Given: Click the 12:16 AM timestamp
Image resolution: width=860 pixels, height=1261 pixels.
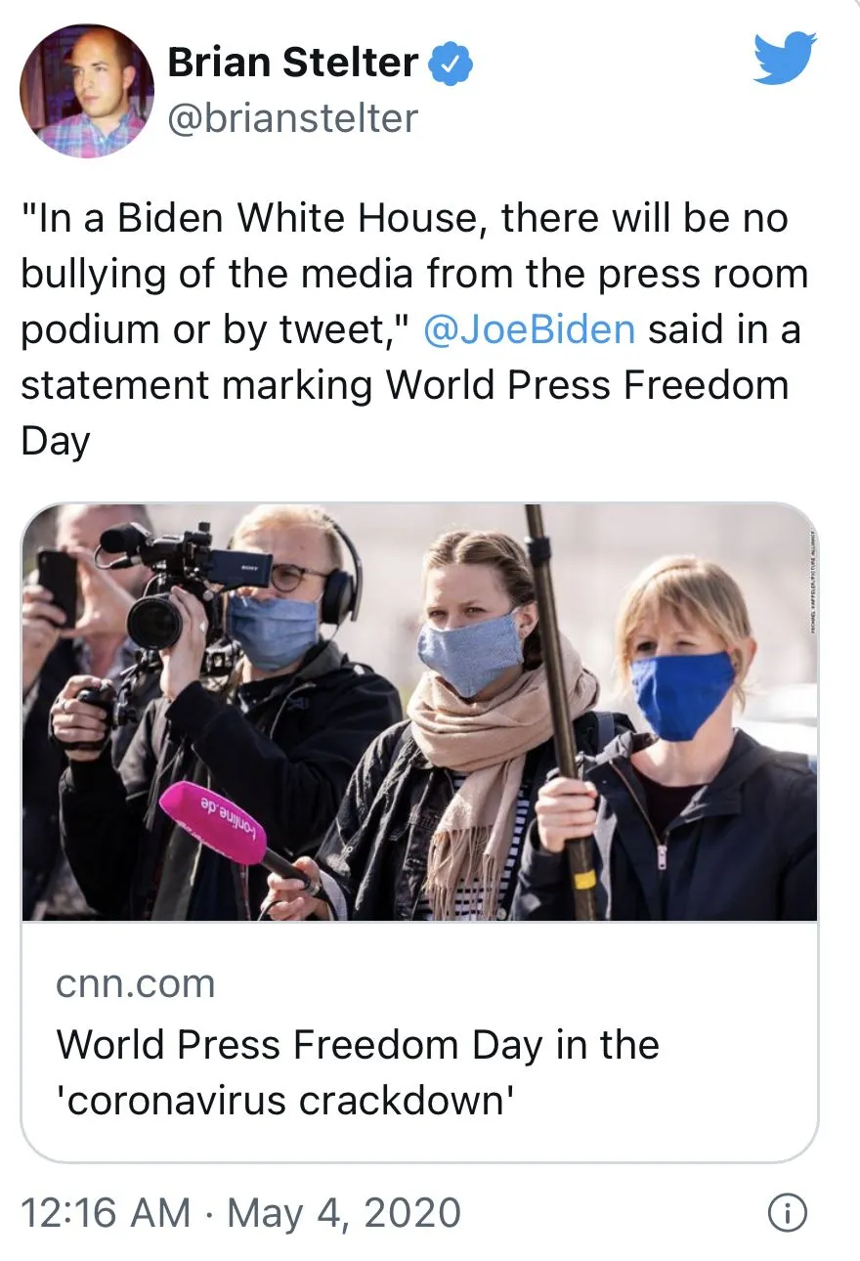Looking at the screenshot, I should click(106, 1214).
